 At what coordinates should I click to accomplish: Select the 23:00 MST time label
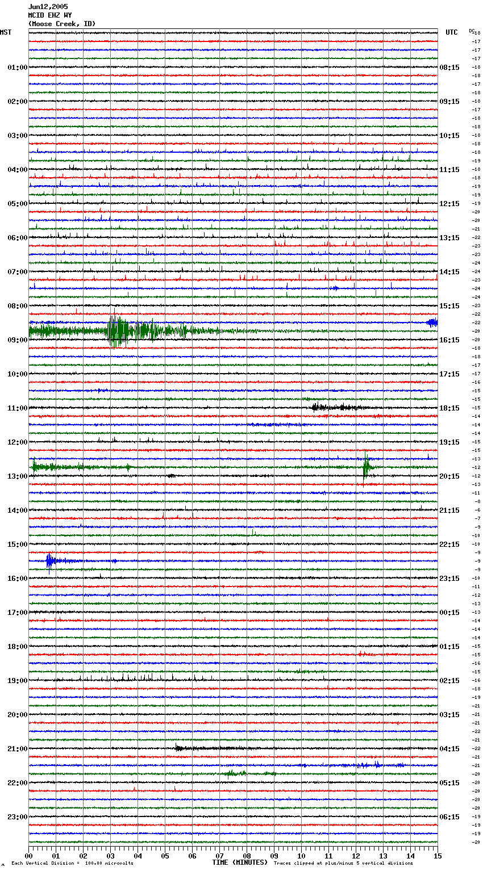tap(17, 817)
